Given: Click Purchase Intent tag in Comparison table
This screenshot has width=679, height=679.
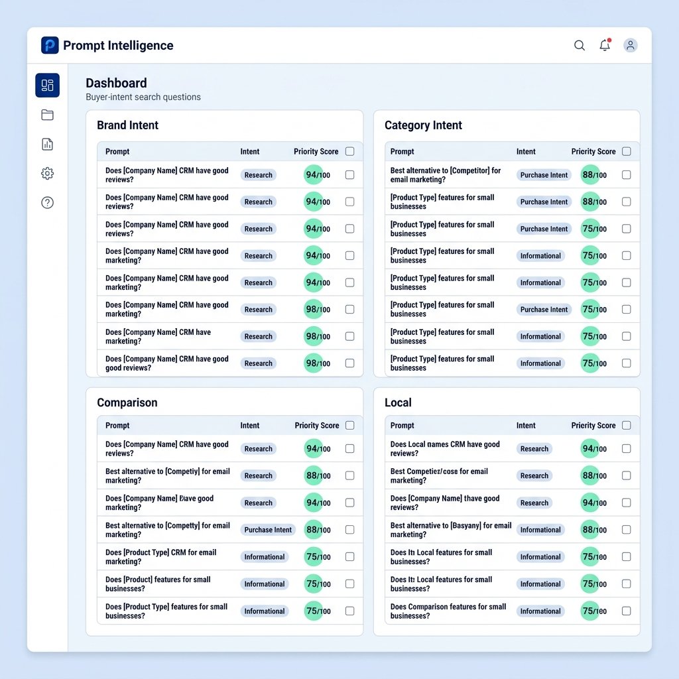Looking at the screenshot, I should (268, 530).
